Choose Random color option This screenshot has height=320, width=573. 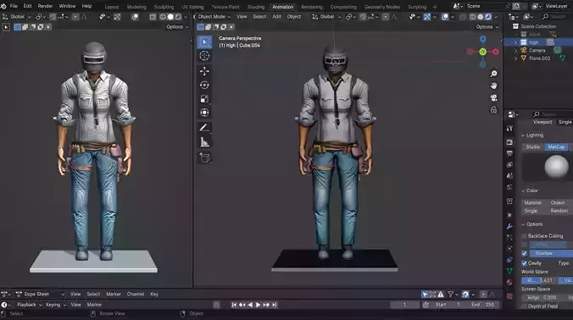tap(559, 211)
